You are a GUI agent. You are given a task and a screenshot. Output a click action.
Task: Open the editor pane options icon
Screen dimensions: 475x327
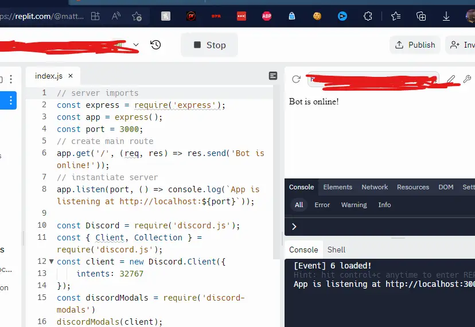coord(273,76)
